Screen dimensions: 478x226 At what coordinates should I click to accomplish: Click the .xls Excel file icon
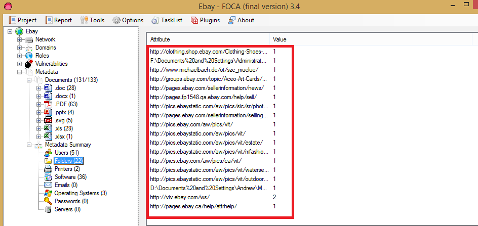pos(48,128)
